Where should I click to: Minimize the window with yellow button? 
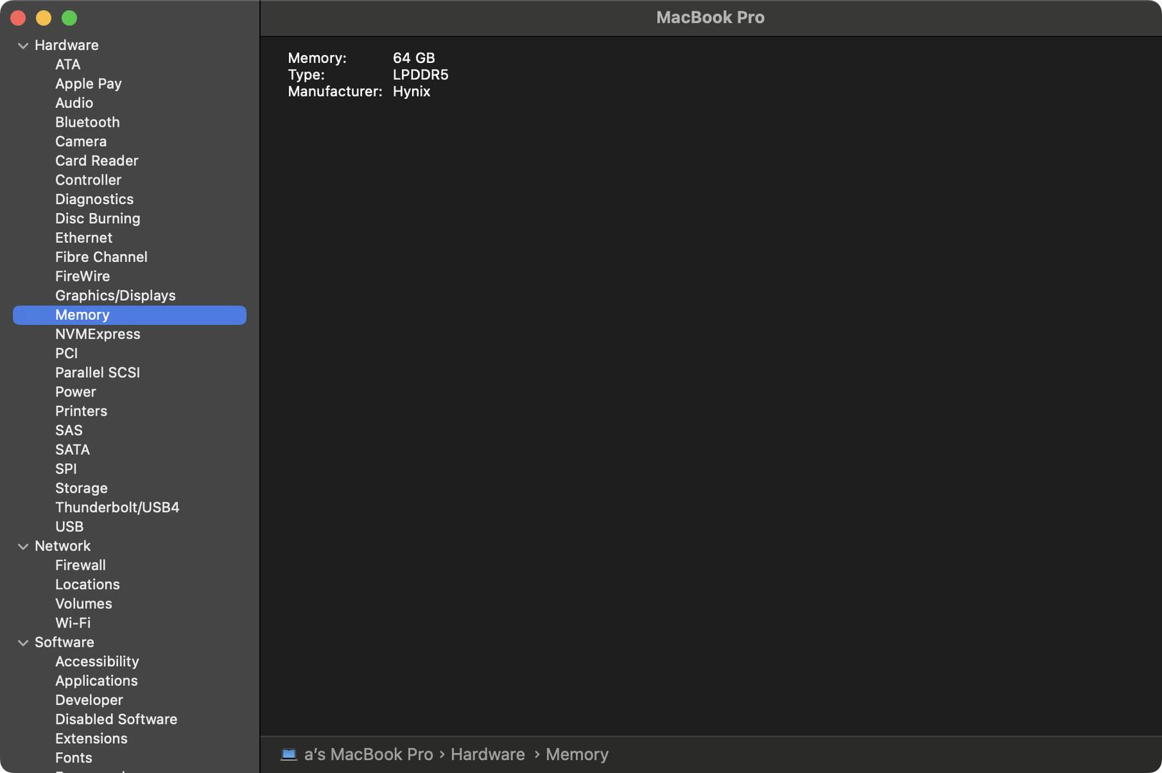(x=44, y=18)
